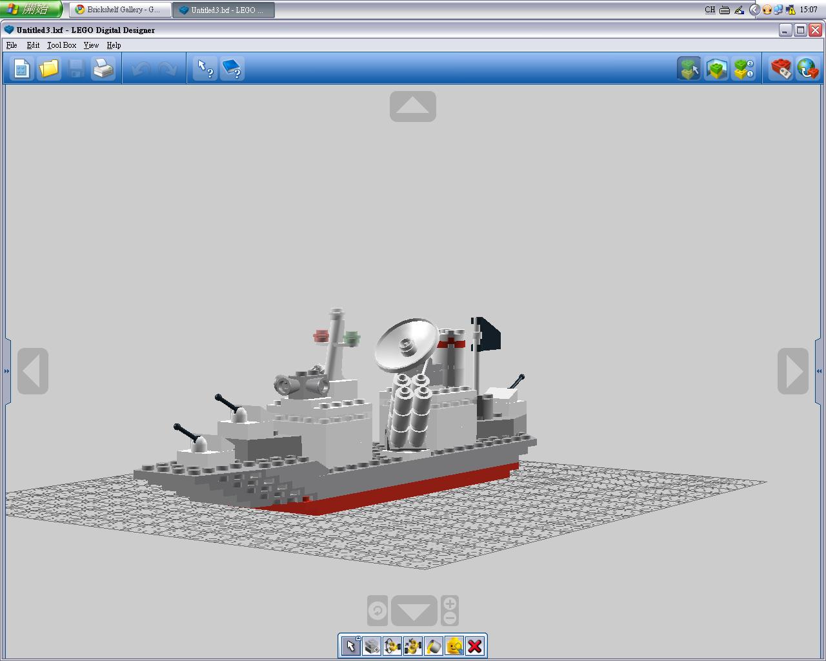Share model online via globe icon
The width and height of the screenshot is (826, 661).
pos(808,68)
